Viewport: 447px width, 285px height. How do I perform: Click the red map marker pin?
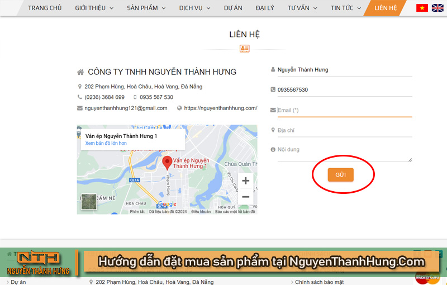click(x=167, y=163)
